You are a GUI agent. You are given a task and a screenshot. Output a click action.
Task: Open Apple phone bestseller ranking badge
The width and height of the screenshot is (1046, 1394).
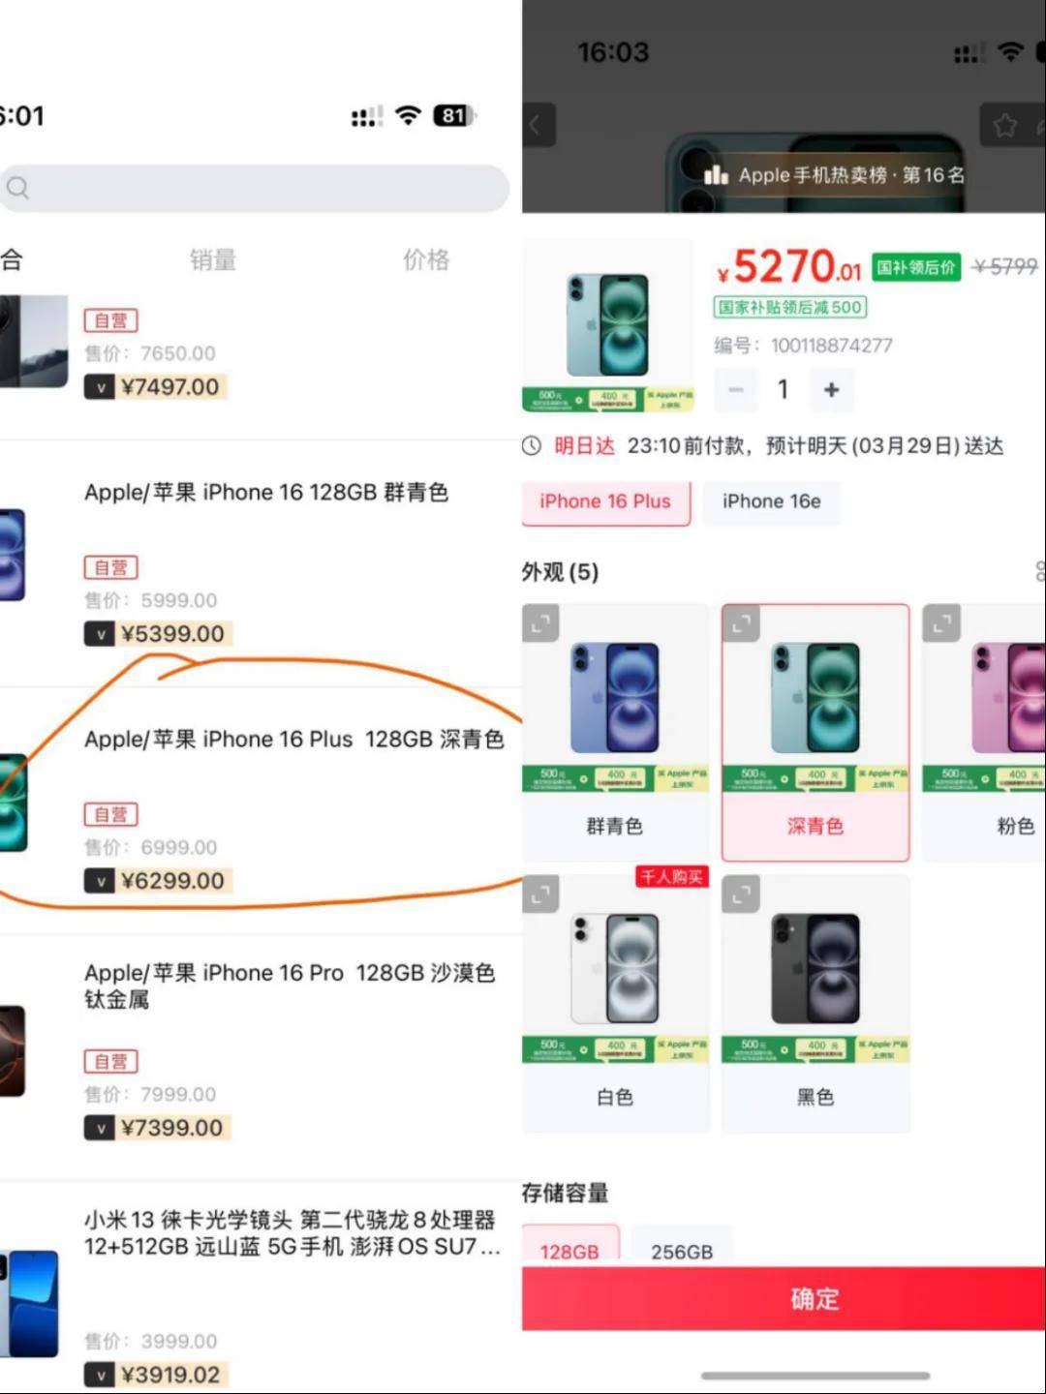click(834, 175)
